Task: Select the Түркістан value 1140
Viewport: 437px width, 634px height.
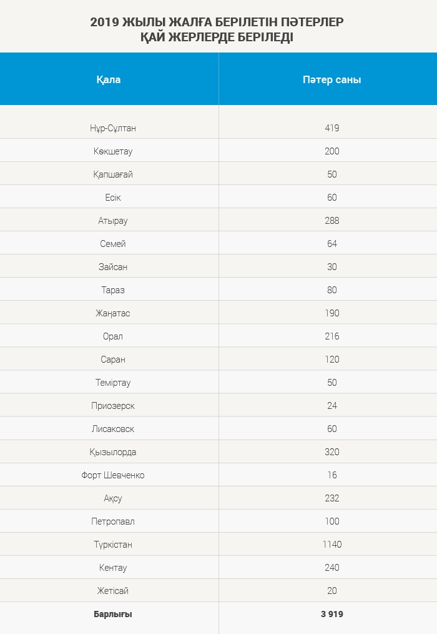Action: tap(331, 544)
